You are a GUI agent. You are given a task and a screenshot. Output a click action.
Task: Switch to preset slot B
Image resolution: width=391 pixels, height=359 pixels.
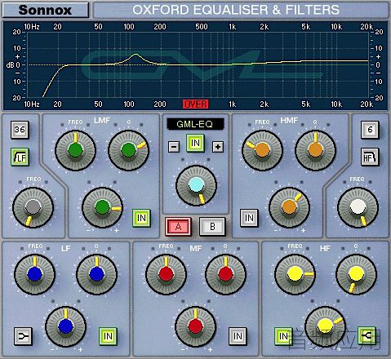(212, 226)
